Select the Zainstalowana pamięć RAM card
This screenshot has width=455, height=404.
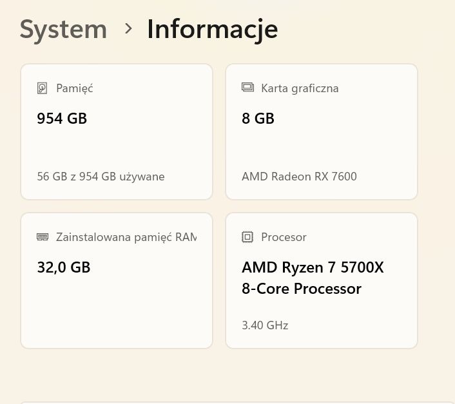(117, 280)
